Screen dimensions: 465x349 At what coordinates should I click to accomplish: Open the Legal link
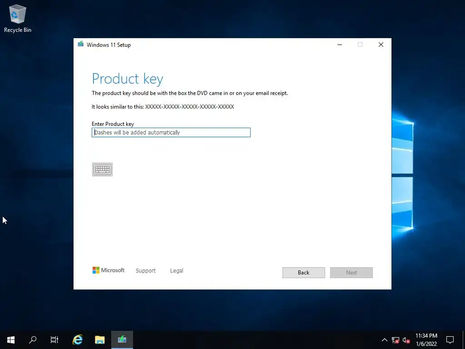177,271
